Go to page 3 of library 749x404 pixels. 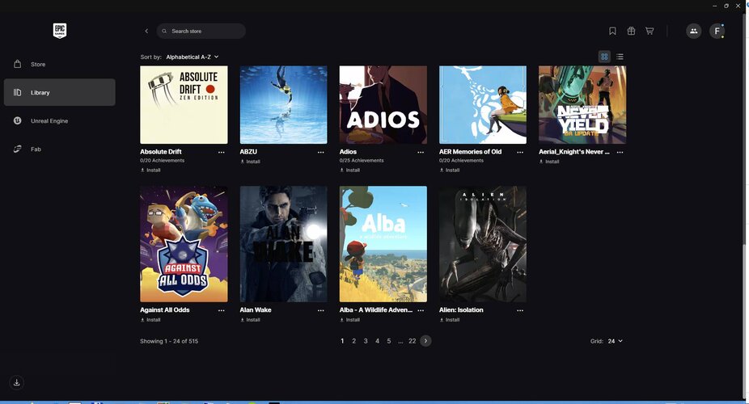(366, 341)
